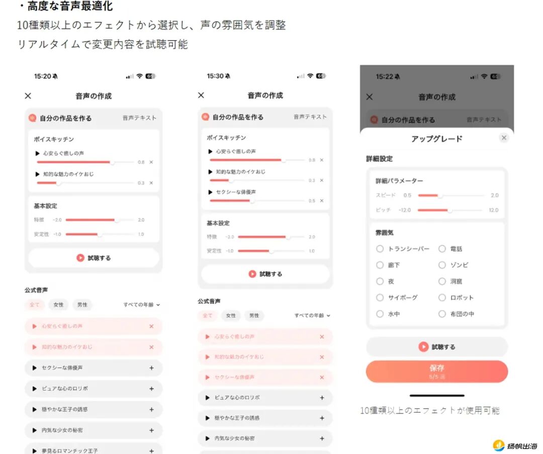Open すべての年齢 dropdown on 15:30 screen
This screenshot has width=543, height=454.
[312, 316]
